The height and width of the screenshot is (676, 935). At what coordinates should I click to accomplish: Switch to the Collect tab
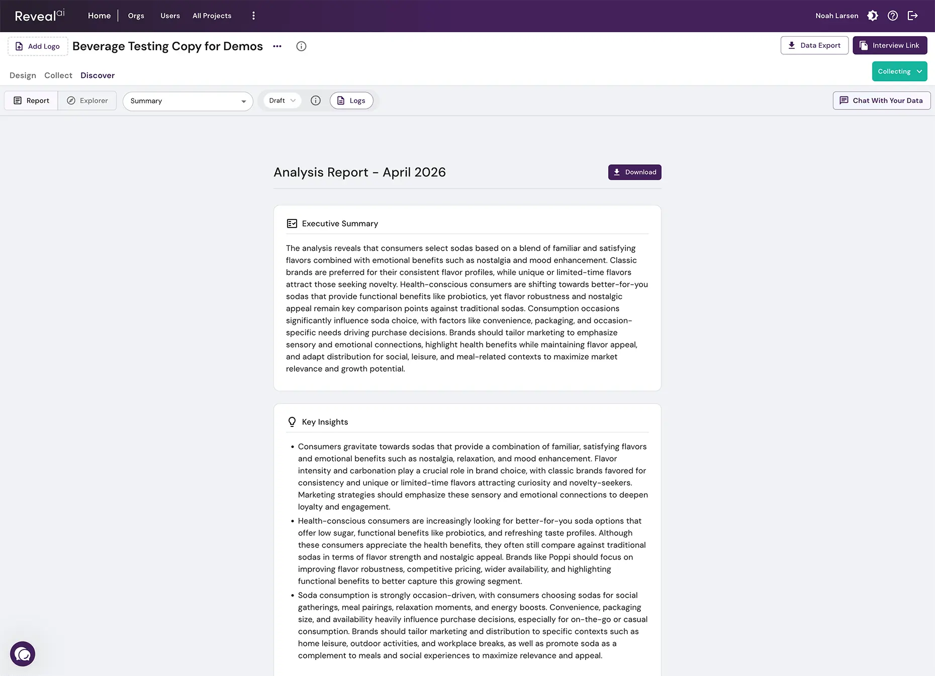coord(58,75)
